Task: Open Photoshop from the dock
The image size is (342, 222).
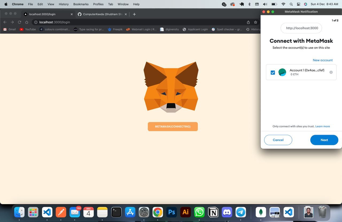Action: coord(172,212)
